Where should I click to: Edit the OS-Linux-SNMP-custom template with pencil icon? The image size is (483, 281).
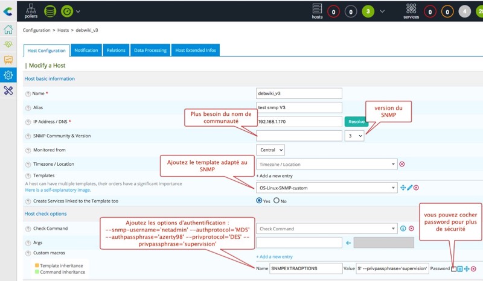point(410,188)
